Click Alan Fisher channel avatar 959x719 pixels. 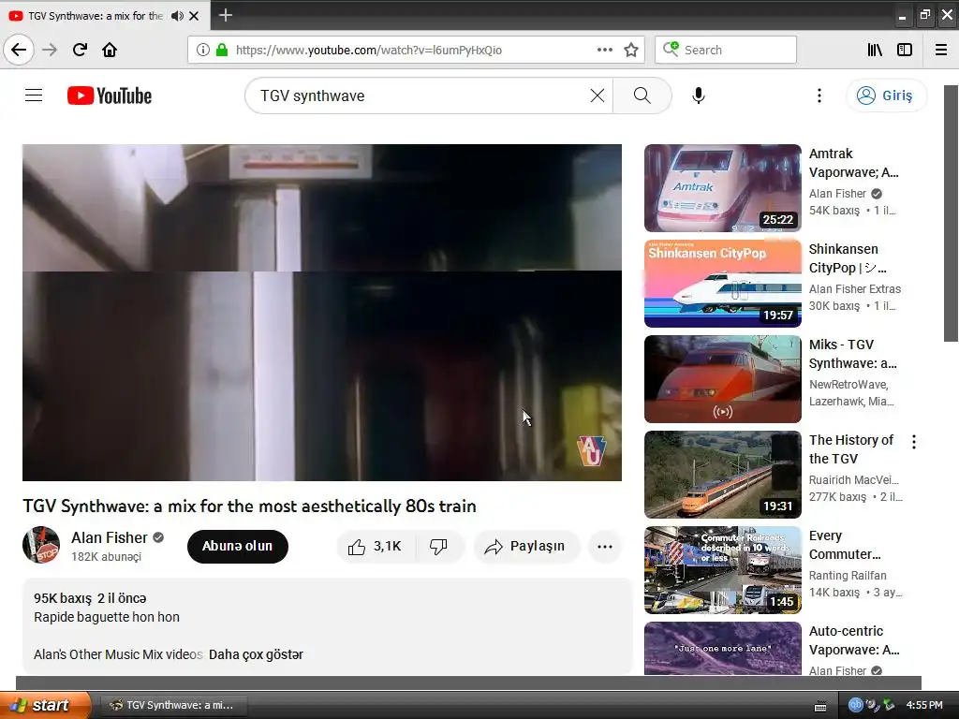click(x=41, y=545)
